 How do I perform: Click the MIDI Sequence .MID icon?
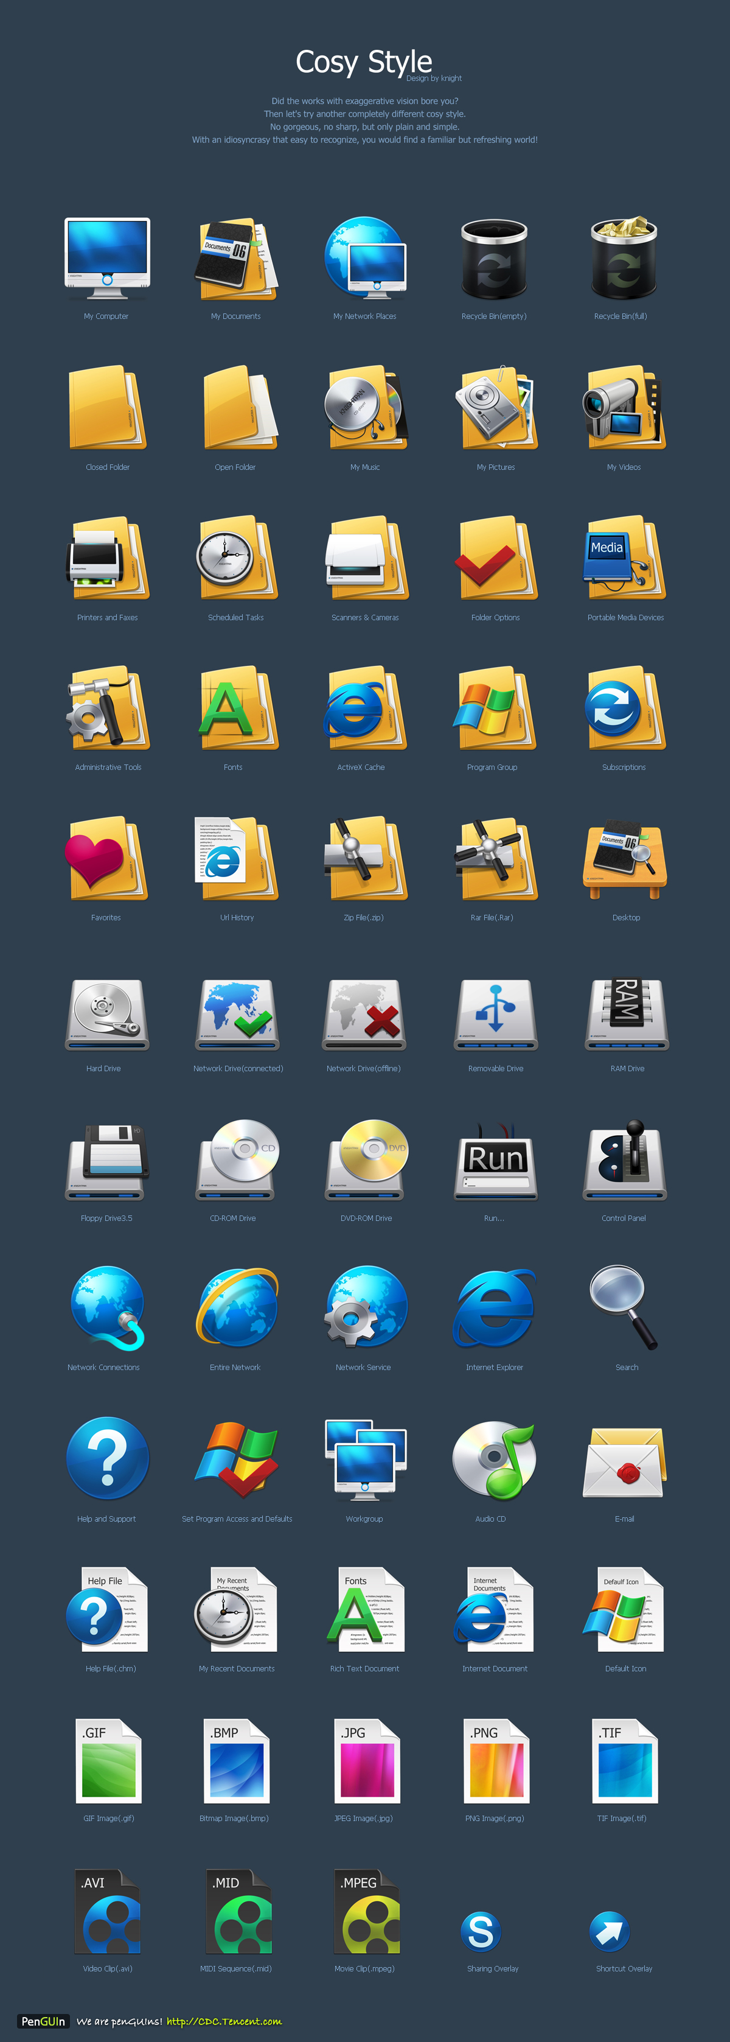click(238, 1911)
